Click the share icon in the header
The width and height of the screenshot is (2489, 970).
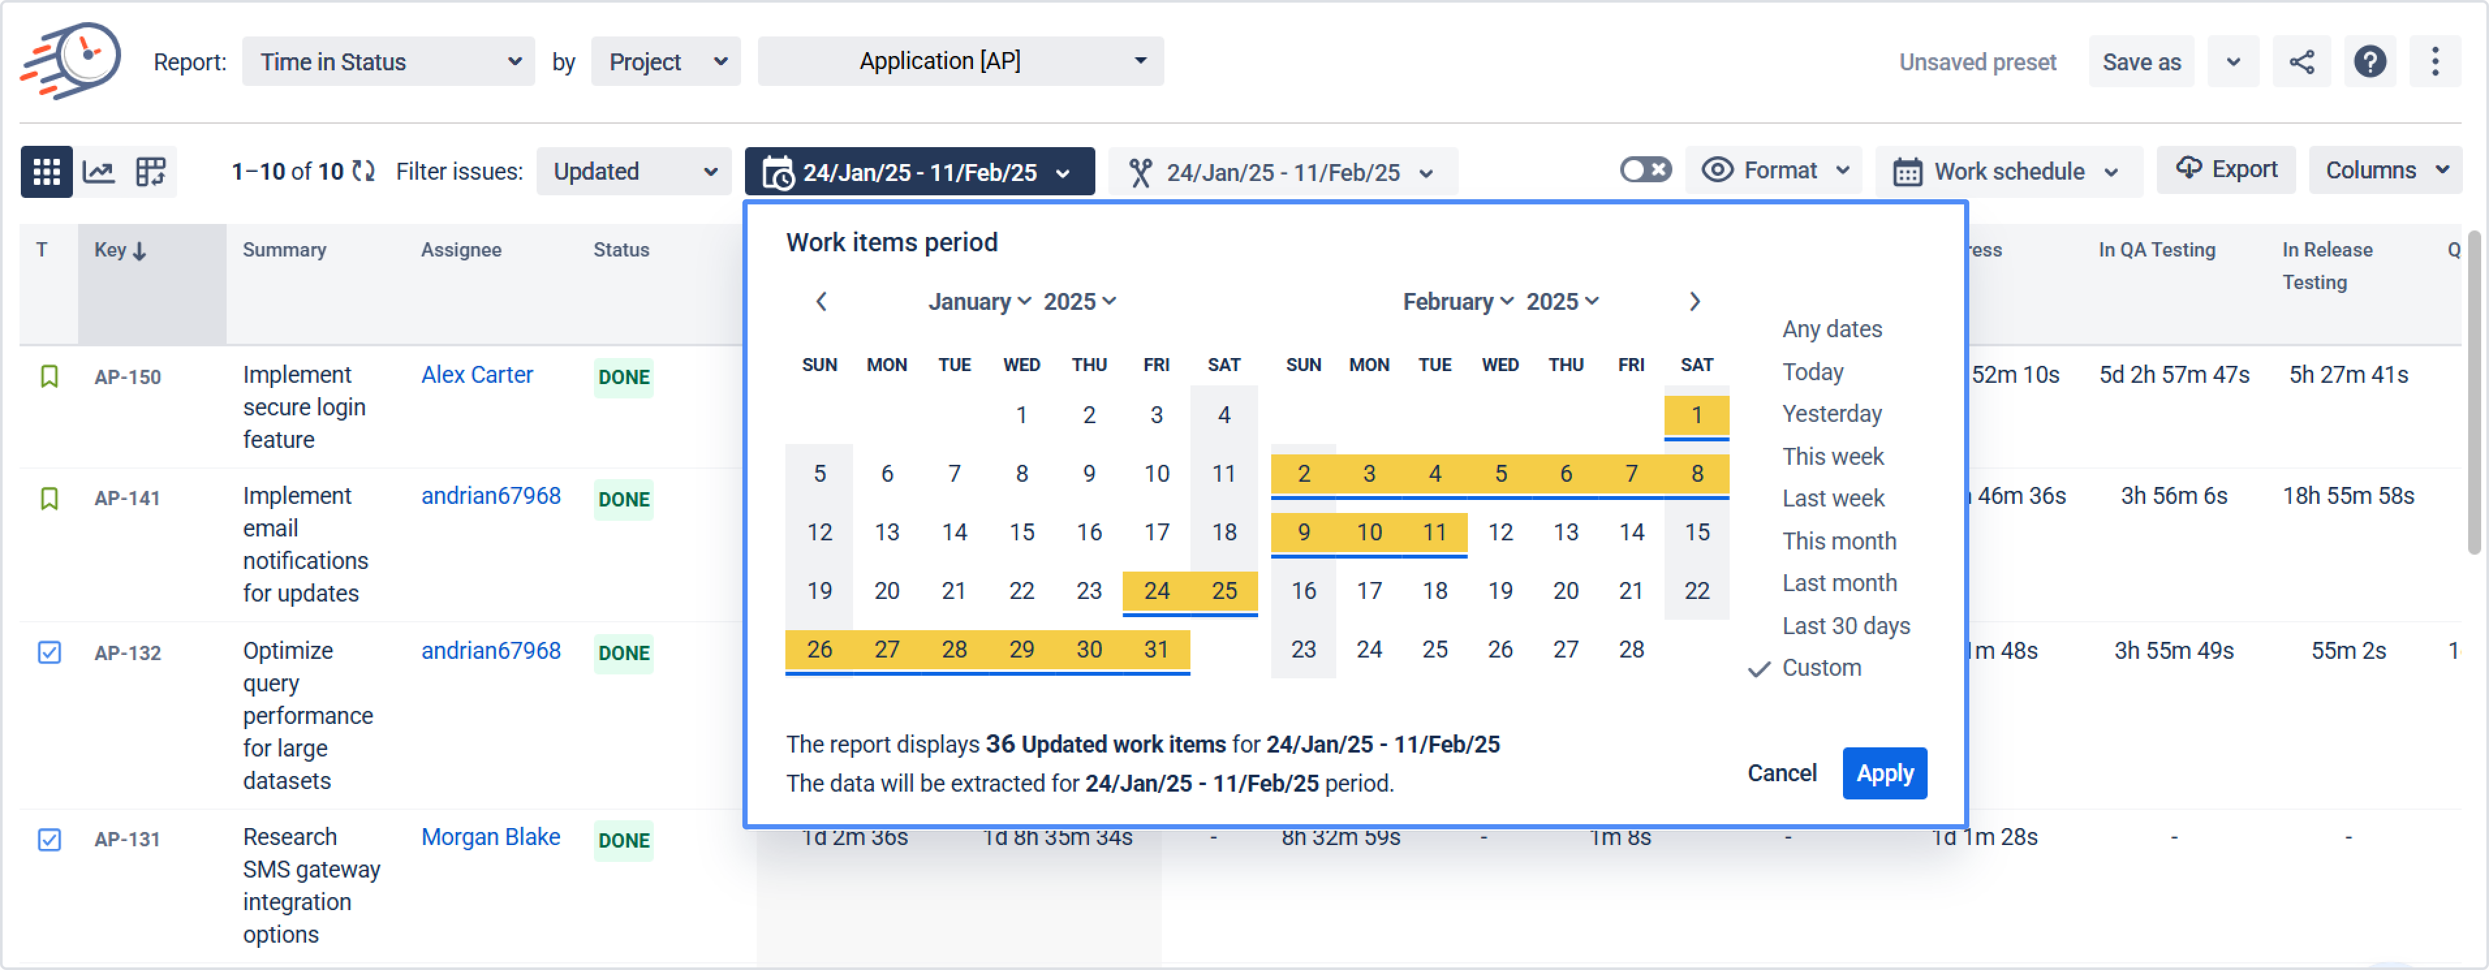point(2301,62)
